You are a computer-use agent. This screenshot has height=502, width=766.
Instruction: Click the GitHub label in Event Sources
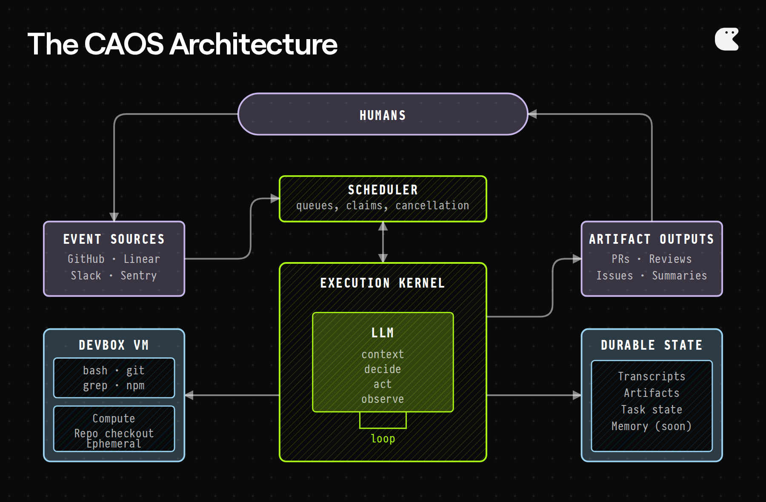click(86, 259)
